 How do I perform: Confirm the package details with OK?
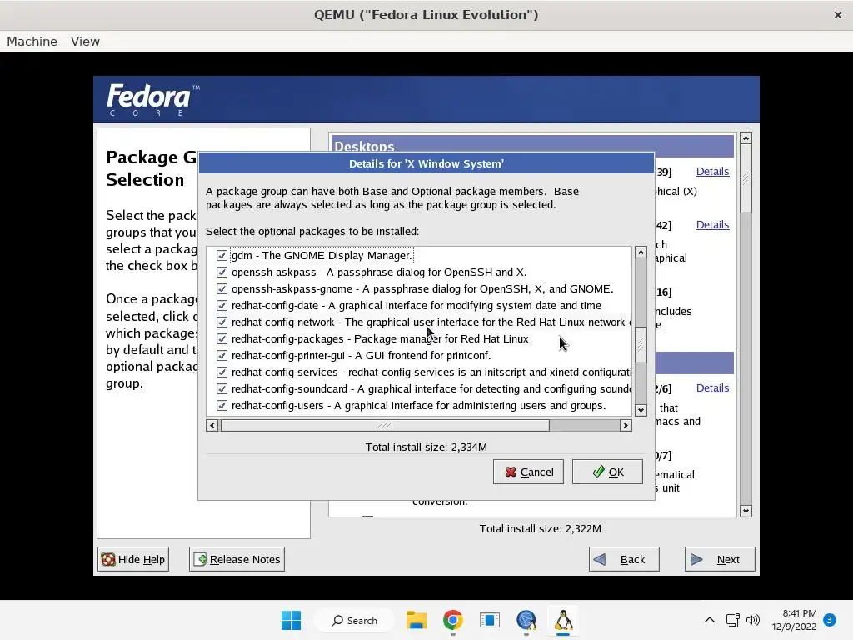[607, 472]
